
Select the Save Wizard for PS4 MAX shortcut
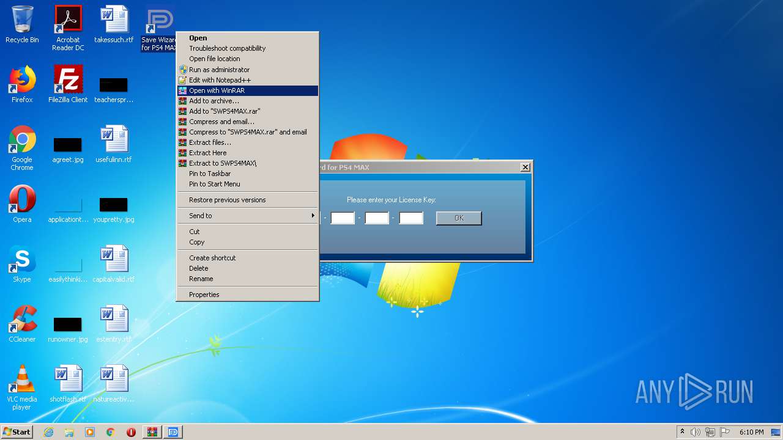coord(158,28)
